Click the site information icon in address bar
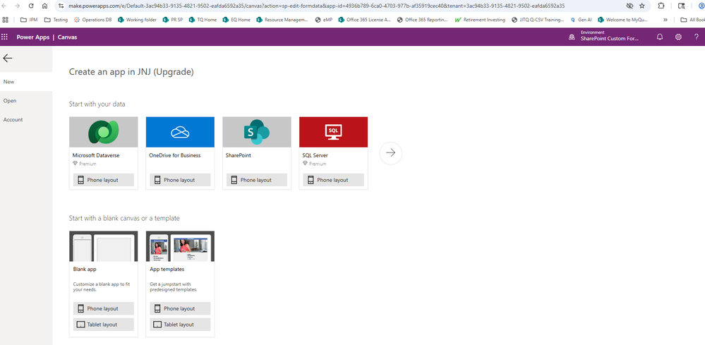 [61, 6]
